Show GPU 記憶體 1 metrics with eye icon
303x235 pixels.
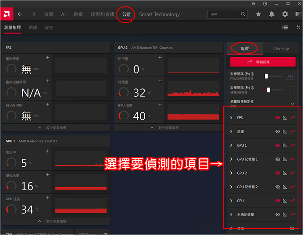click(x=278, y=159)
